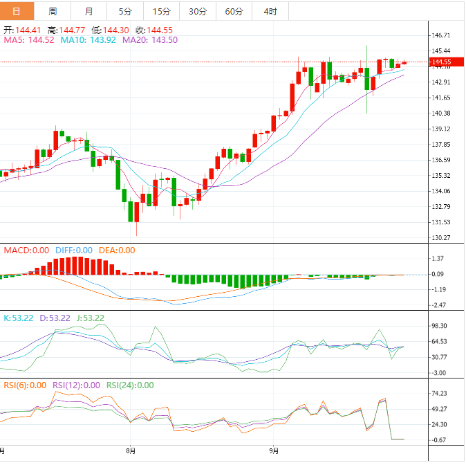Click the MA5: 144.52 indicator label
Viewport: 466px width, 465px height.
29,40
